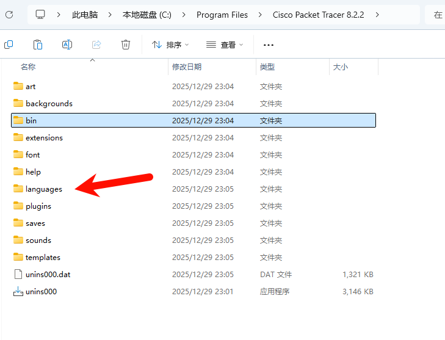Click the bin folder icon

click(x=18, y=120)
